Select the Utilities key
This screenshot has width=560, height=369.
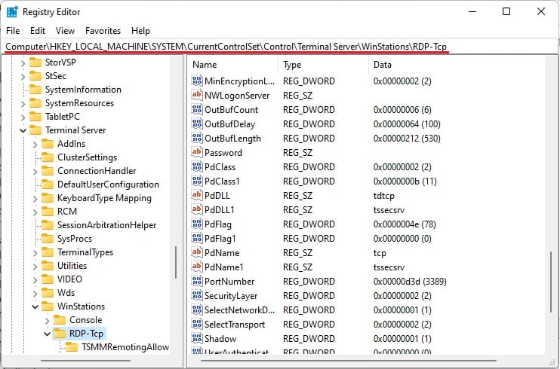(72, 266)
